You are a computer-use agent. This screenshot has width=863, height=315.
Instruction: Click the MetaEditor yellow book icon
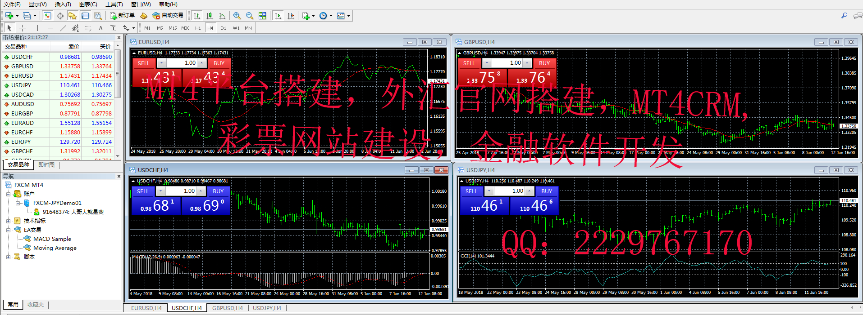click(x=144, y=16)
